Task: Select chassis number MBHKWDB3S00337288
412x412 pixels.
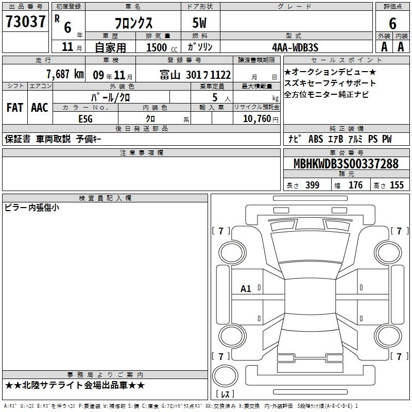Action: click(346, 164)
